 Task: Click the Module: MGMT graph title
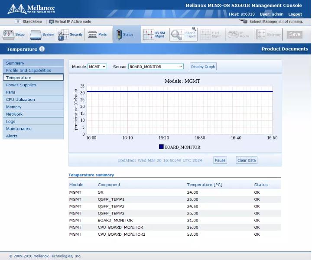182,81
